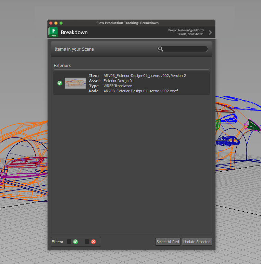The width and height of the screenshot is (261, 264).
Task: Click the Update Selected button
Action: tap(197, 242)
